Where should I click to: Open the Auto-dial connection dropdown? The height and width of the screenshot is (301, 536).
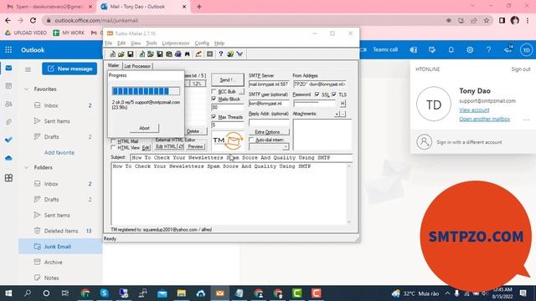pyautogui.click(x=285, y=147)
